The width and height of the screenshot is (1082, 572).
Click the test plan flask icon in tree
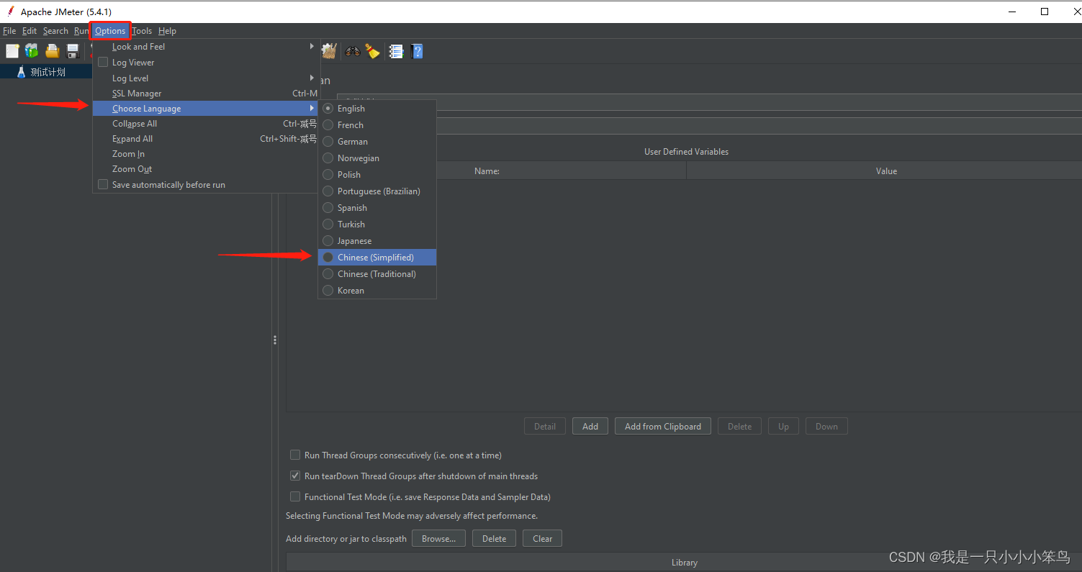click(x=21, y=72)
